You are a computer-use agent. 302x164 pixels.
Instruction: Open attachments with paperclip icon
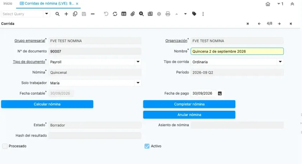(132, 14)
